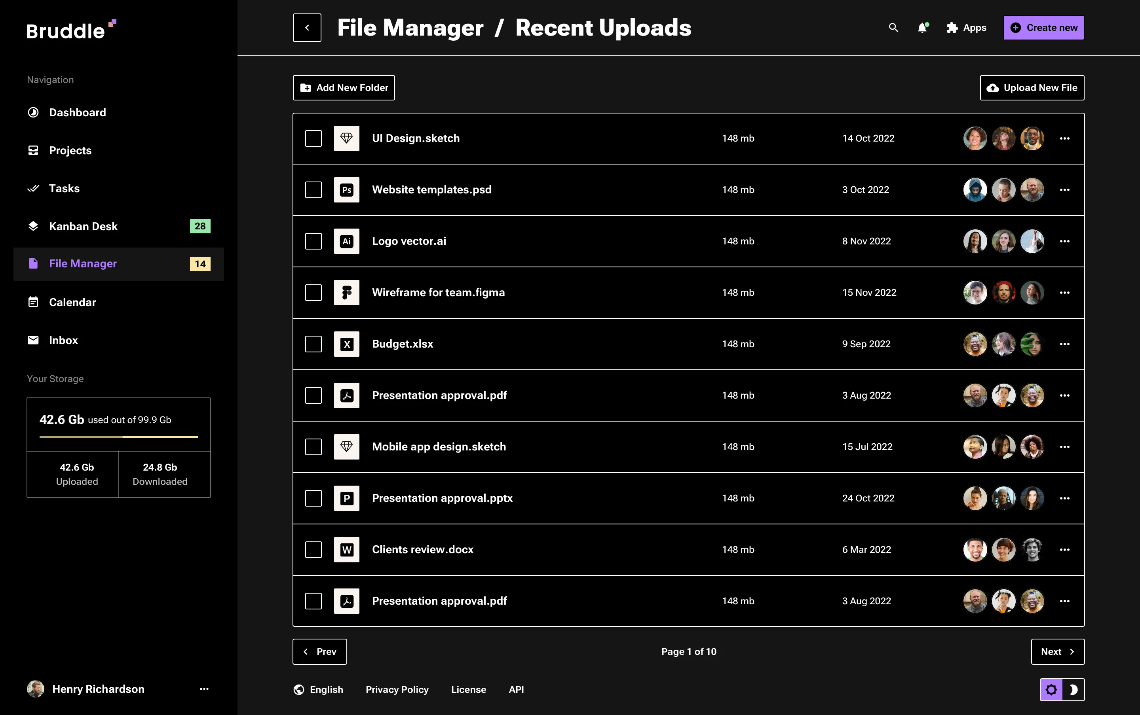
Task: Click the Sketch icon for UI Design.sketch
Action: pyautogui.click(x=346, y=138)
